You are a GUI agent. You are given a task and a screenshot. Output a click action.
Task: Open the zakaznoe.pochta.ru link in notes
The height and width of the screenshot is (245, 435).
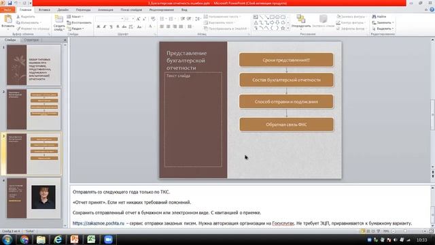[99, 223]
